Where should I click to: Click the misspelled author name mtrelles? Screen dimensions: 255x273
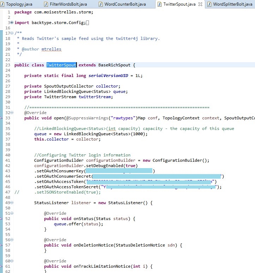[x=51, y=49]
